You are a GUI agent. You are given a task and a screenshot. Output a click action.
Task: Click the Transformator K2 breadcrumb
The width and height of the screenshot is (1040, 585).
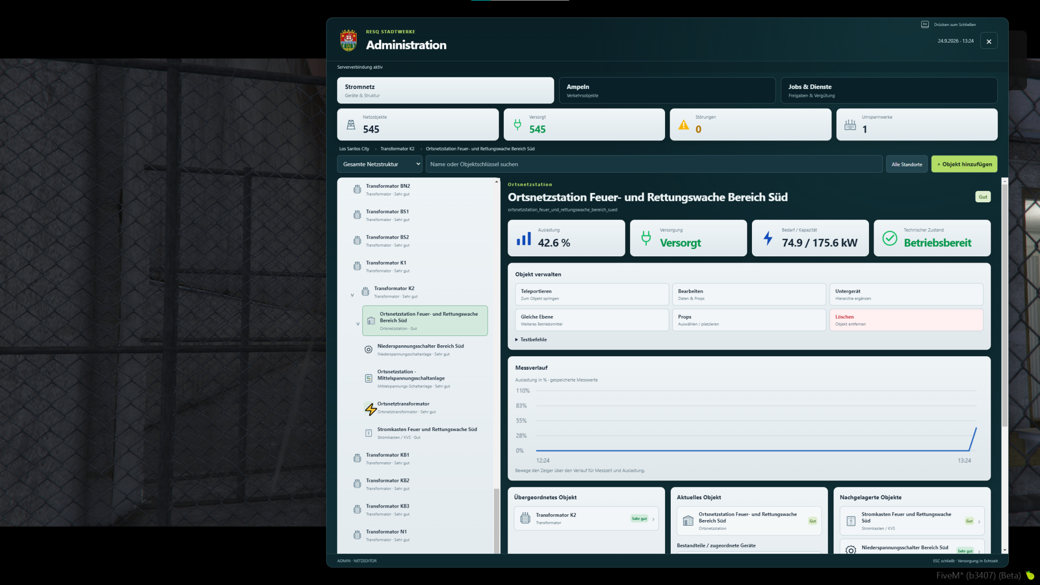point(397,149)
